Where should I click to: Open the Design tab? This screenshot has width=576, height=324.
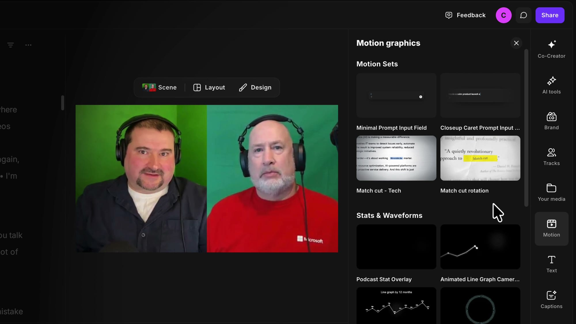coord(255,87)
